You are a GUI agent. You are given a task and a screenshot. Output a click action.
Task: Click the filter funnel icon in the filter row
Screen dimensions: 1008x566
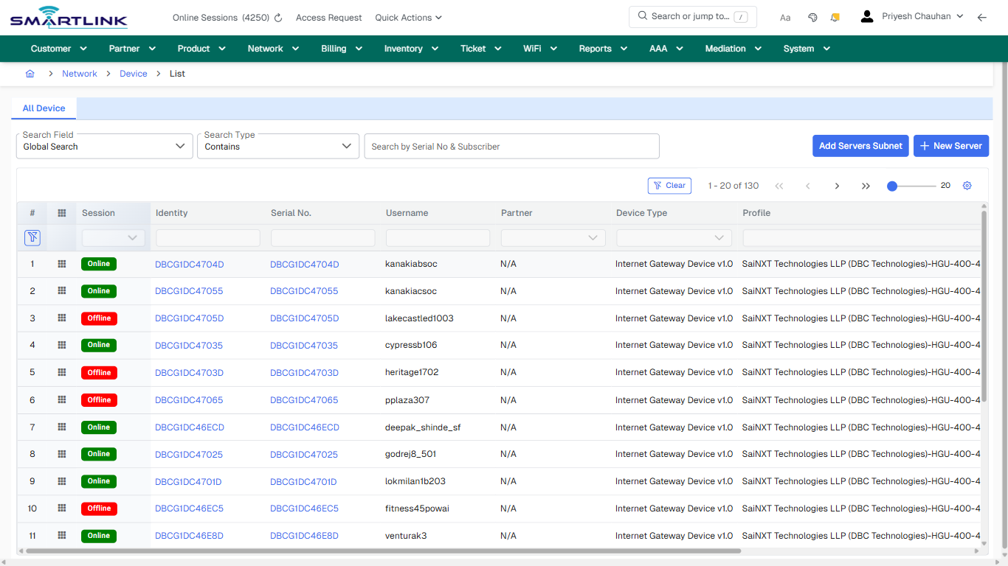(x=32, y=237)
